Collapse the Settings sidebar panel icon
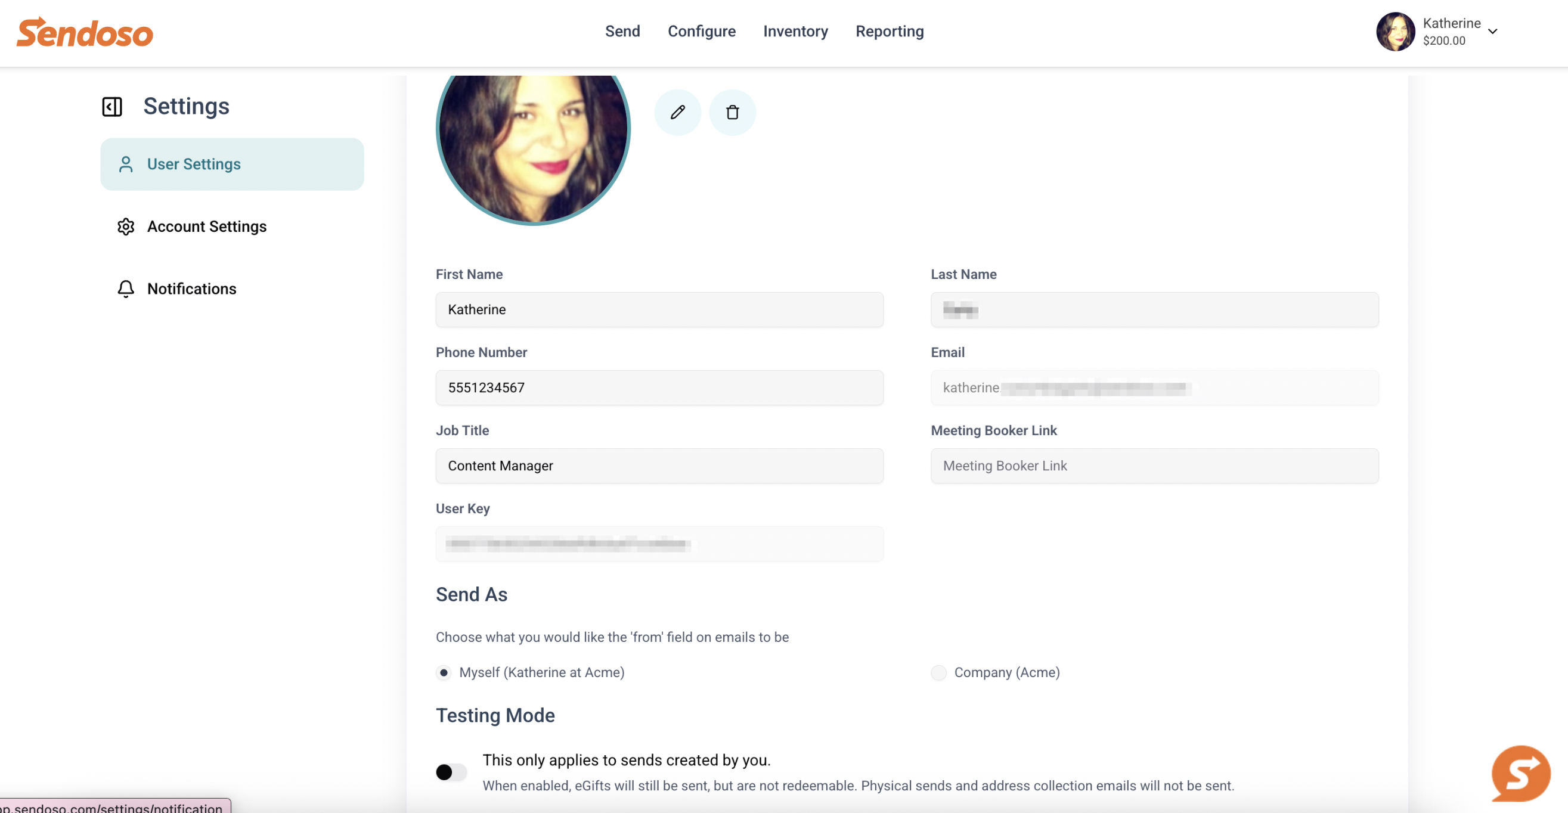Screen dimensions: 1568x813 [x=112, y=107]
